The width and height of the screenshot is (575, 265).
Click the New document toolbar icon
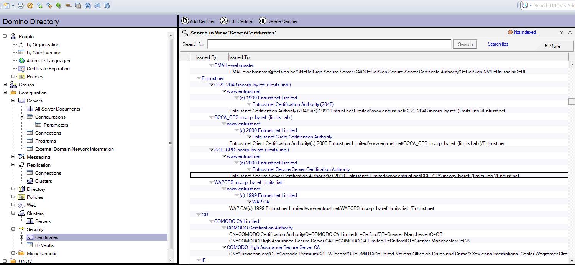point(6,5)
